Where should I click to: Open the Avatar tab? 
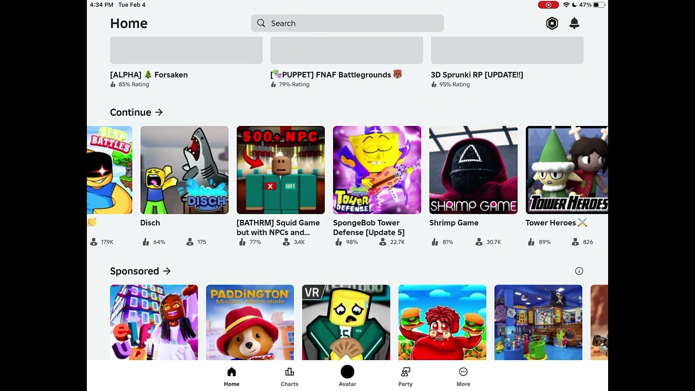(347, 376)
